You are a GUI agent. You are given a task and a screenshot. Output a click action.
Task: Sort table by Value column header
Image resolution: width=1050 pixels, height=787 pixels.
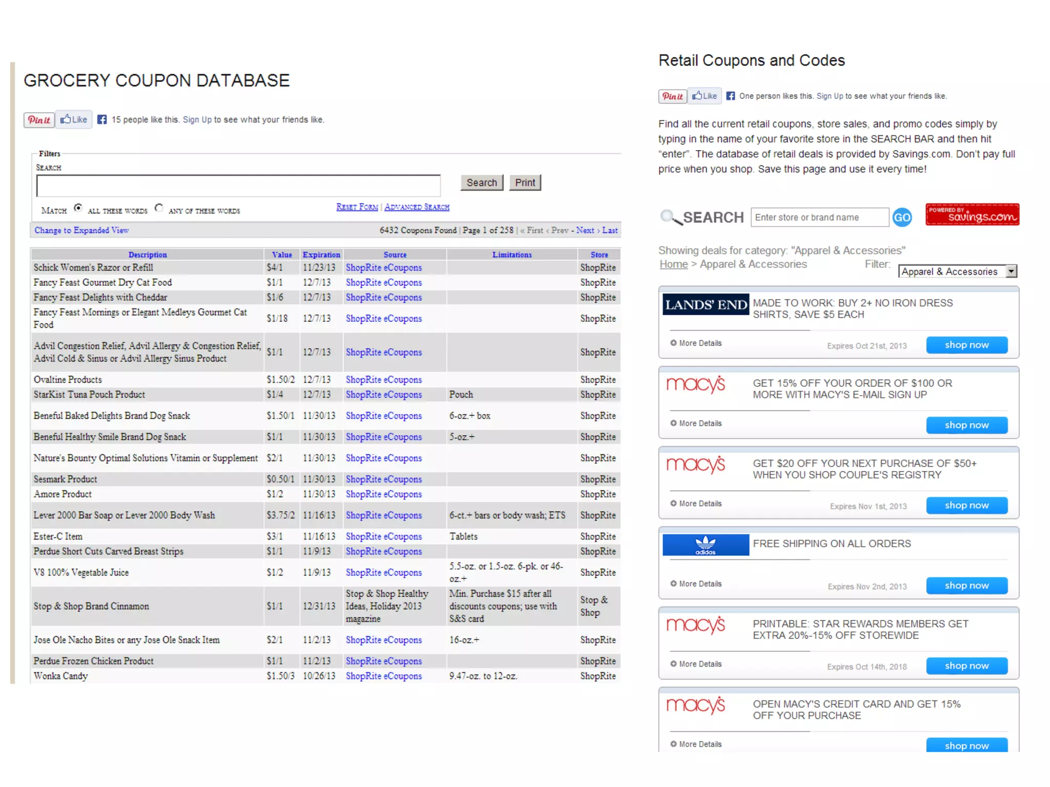[281, 255]
